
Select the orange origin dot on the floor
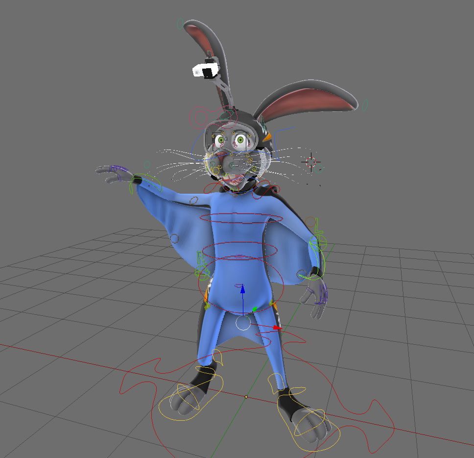[246, 397]
